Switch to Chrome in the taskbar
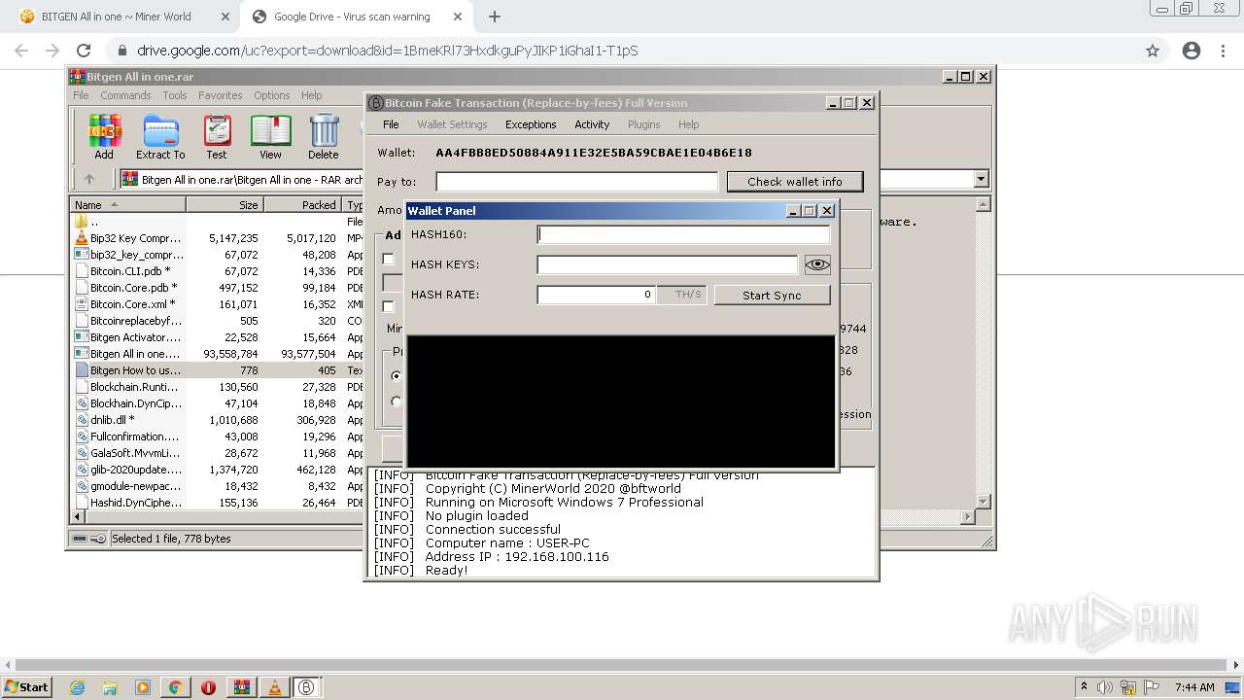This screenshot has height=700, width=1244. (175, 687)
